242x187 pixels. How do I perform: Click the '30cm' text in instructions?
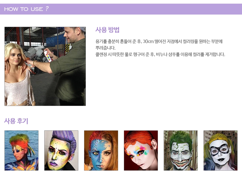(x=149, y=42)
